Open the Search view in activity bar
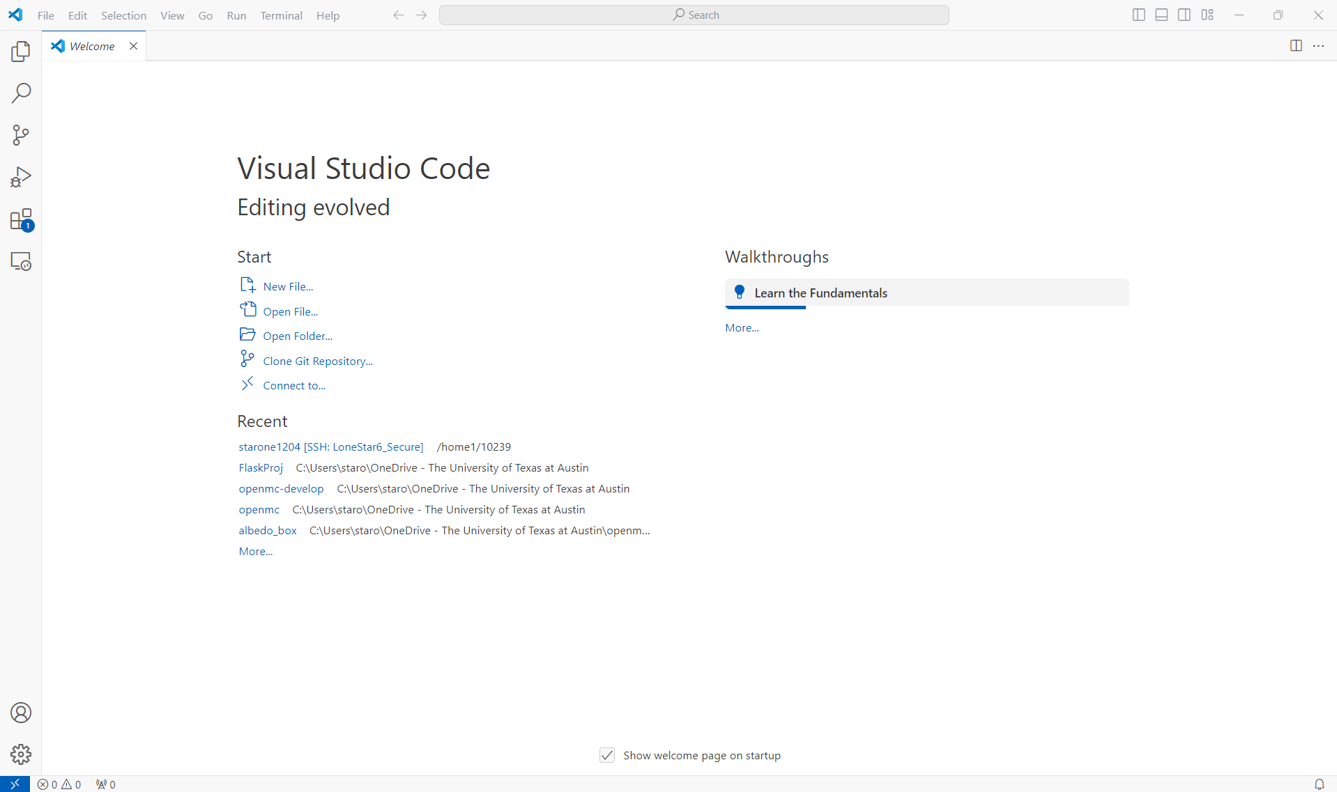This screenshot has height=792, width=1337. click(21, 93)
